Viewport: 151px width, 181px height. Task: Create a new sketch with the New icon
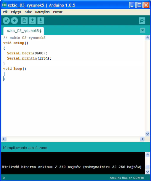click(24, 21)
